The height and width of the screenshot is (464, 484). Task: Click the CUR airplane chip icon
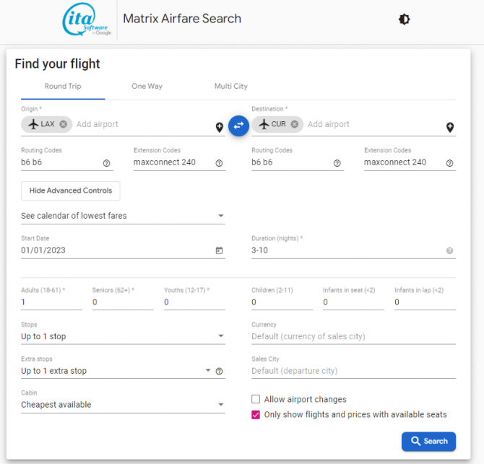tap(264, 124)
